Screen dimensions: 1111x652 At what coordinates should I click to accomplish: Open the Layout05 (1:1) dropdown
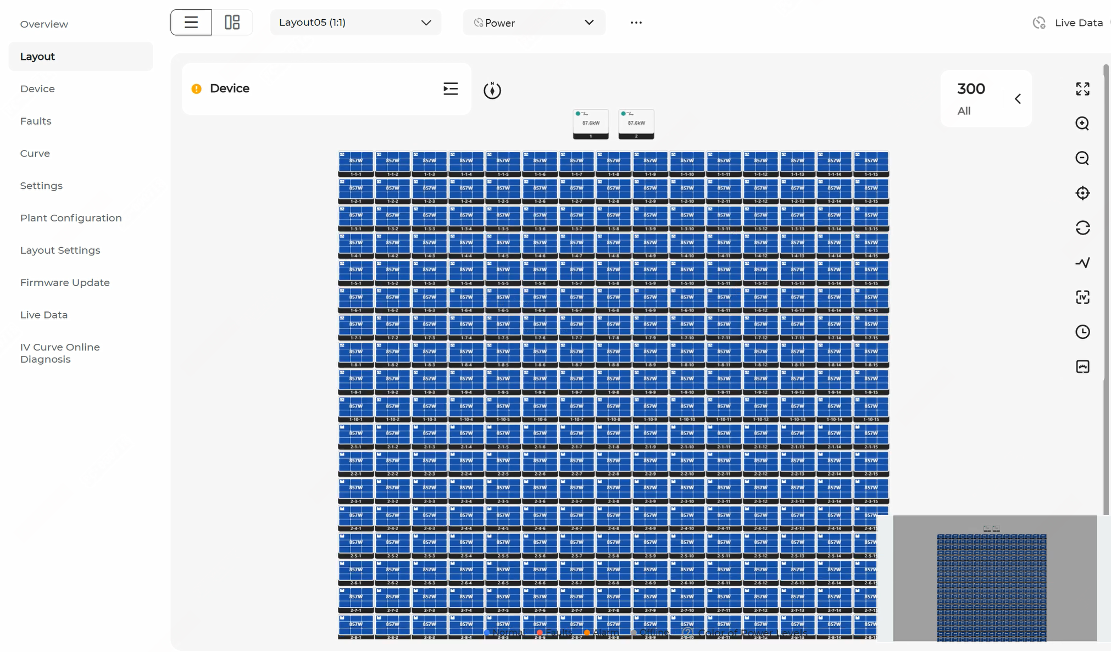[x=355, y=23]
